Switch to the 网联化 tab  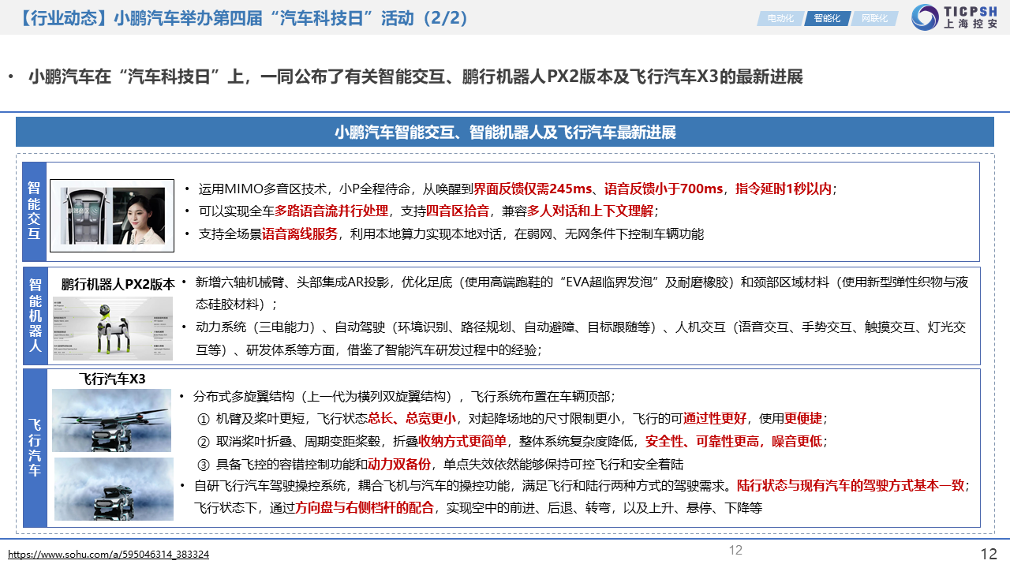(874, 18)
